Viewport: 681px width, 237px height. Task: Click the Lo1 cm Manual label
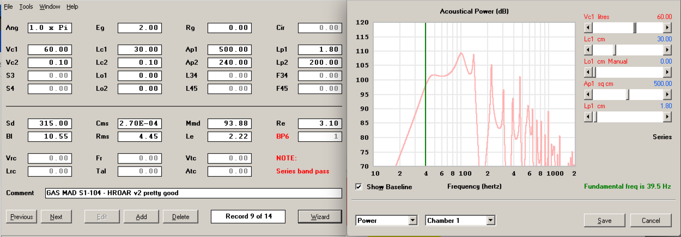pos(606,61)
